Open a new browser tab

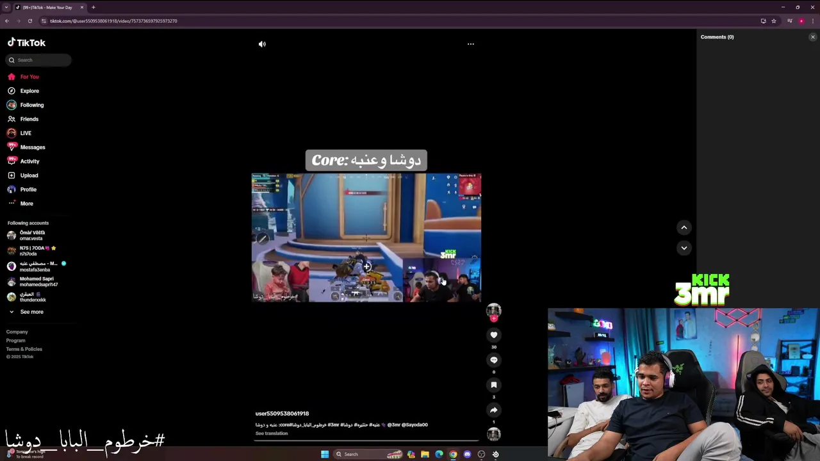(93, 8)
